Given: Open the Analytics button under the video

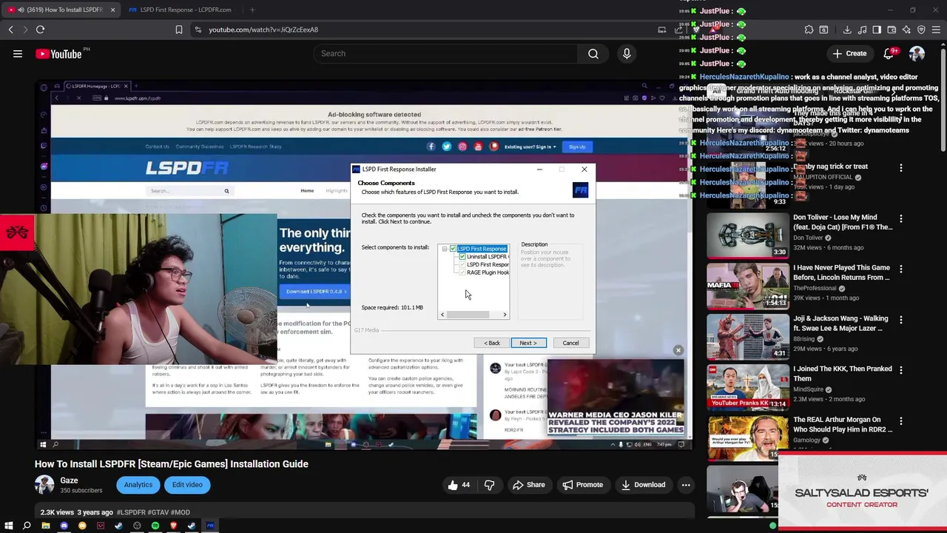Looking at the screenshot, I should 138,485.
